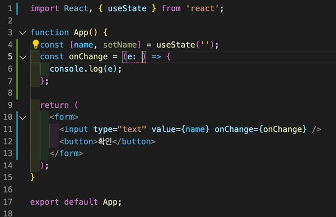Screen dimensions: 336x217
Task: Click the 'export' keyword
Action: pos(45,202)
